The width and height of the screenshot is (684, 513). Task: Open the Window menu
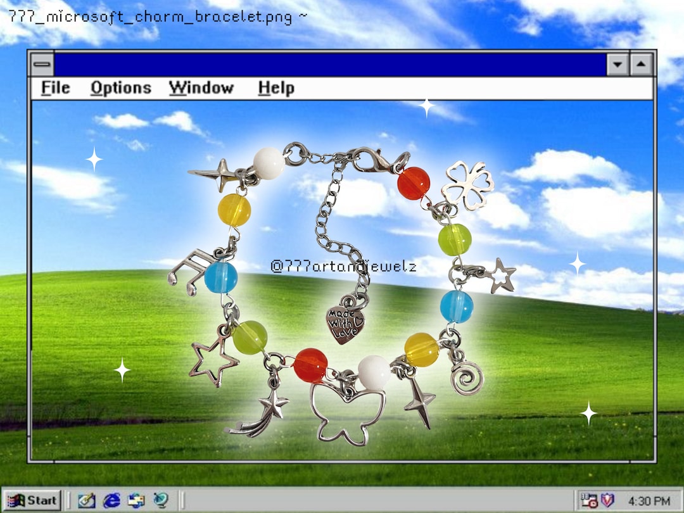click(x=201, y=88)
